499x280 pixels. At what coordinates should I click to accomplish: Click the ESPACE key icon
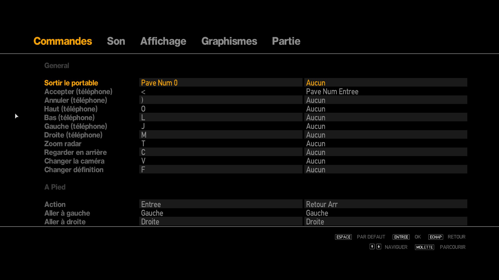[343, 237]
